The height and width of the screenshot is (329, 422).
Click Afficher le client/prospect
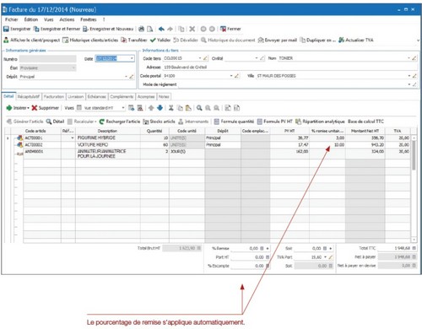[x=32, y=40]
